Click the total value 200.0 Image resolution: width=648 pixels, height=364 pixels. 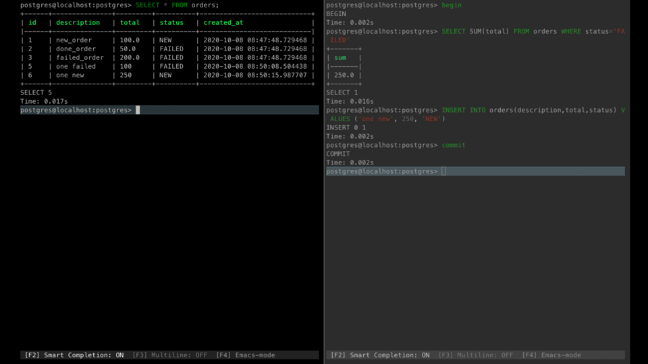click(x=130, y=57)
